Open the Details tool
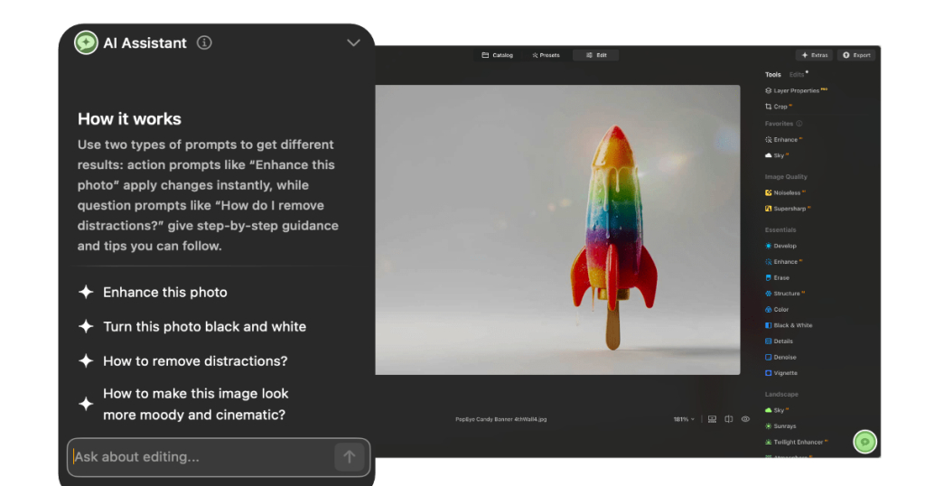The width and height of the screenshot is (925, 486). click(779, 341)
